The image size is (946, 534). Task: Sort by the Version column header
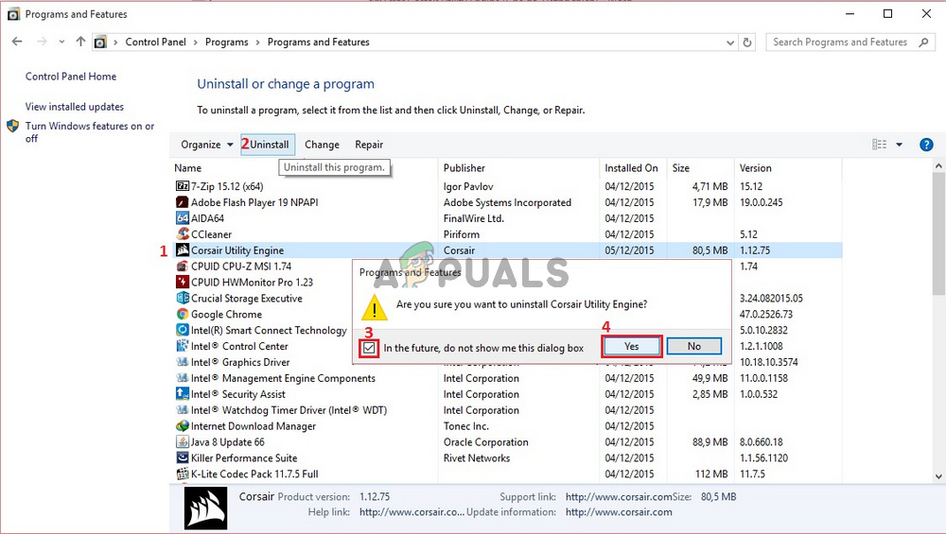[755, 168]
